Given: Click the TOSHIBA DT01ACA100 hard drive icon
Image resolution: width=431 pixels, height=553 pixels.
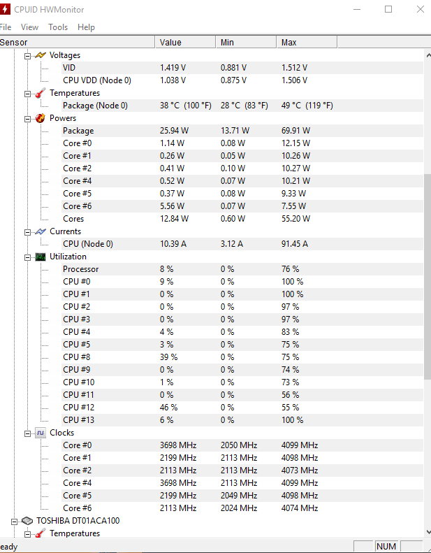Looking at the screenshot, I should (x=27, y=521).
